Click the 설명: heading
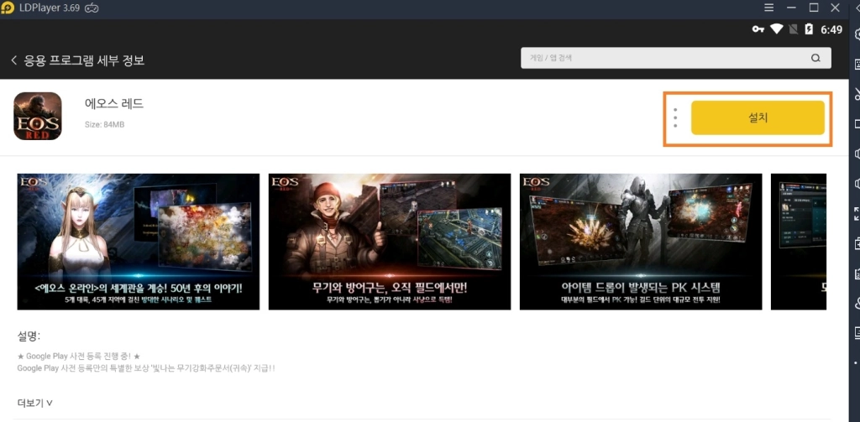 (x=29, y=336)
